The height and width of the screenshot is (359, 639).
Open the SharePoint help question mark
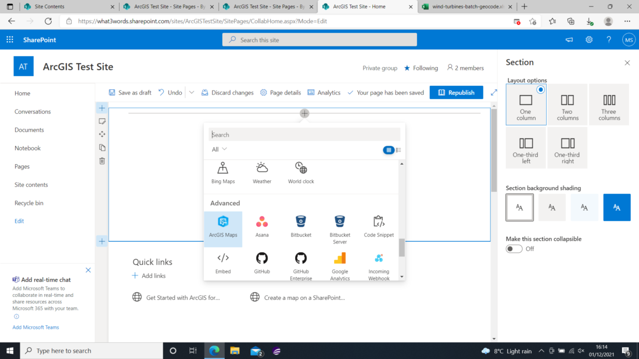pyautogui.click(x=608, y=39)
